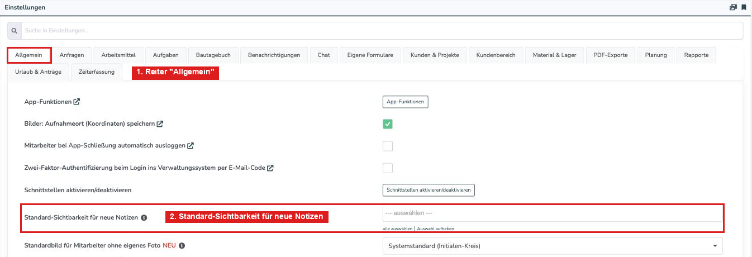Select the Kunden & Projekte tab
The width and height of the screenshot is (752, 257).
pos(435,55)
